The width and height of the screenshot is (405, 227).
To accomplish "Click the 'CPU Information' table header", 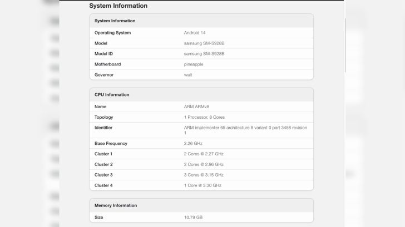I will click(x=112, y=94).
